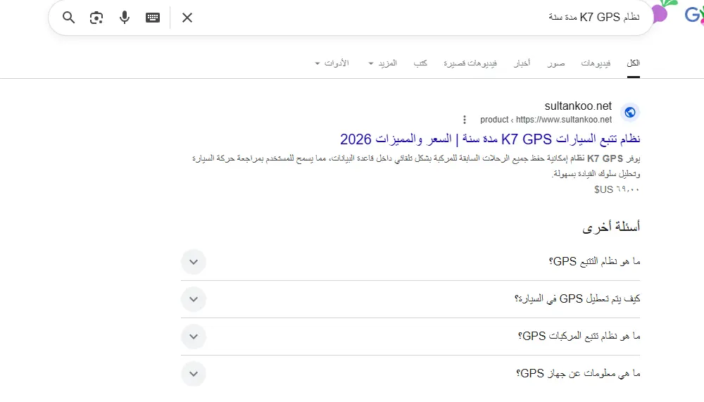This screenshot has width=704, height=402.
Task: Click the result snippet starting يوفر K7 GPS
Action: (x=416, y=165)
